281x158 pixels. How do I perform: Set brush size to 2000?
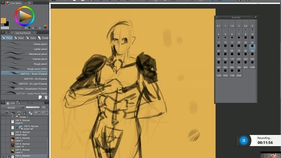click(239, 73)
